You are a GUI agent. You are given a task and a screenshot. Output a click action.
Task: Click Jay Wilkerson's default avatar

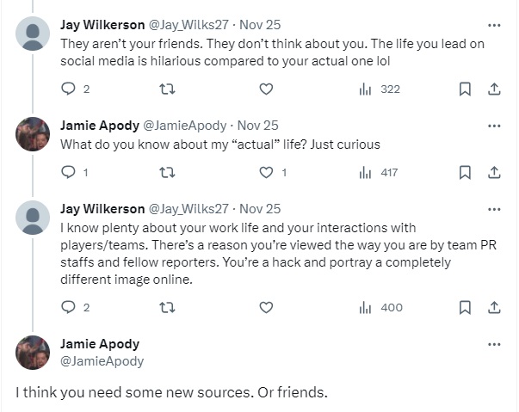tap(33, 34)
